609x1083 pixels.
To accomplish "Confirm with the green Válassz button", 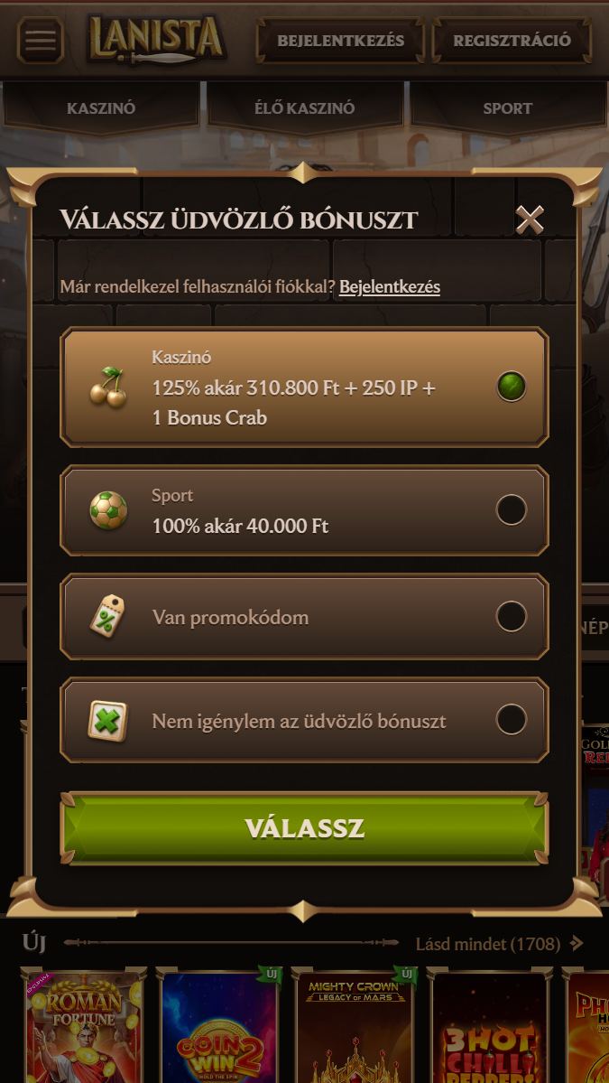I will pyautogui.click(x=304, y=828).
